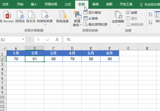Expand the Name Box dropdown arrow
The height and width of the screenshot is (111, 160).
pyautogui.click(x=23, y=39)
